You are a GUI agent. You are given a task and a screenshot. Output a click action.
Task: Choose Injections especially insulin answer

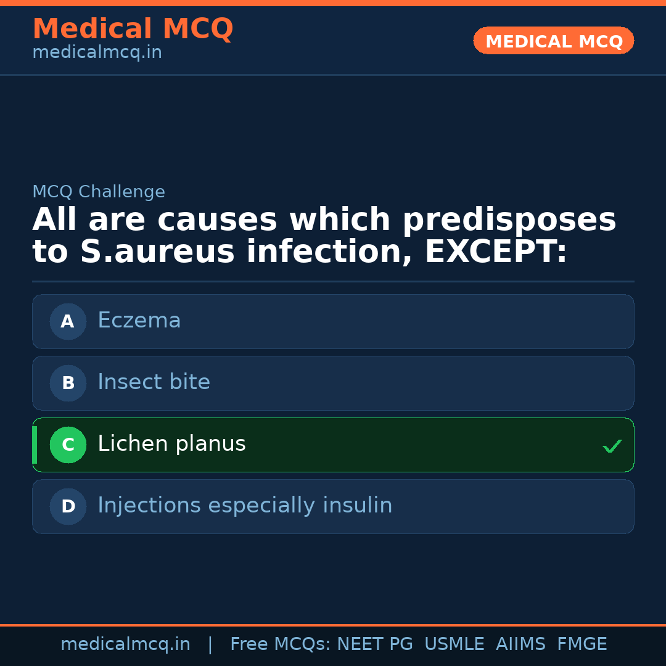pyautogui.click(x=333, y=506)
